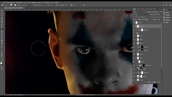Open the layer filter Kind dropdown
Viewport: 172px width, 97px height.
(138, 12)
